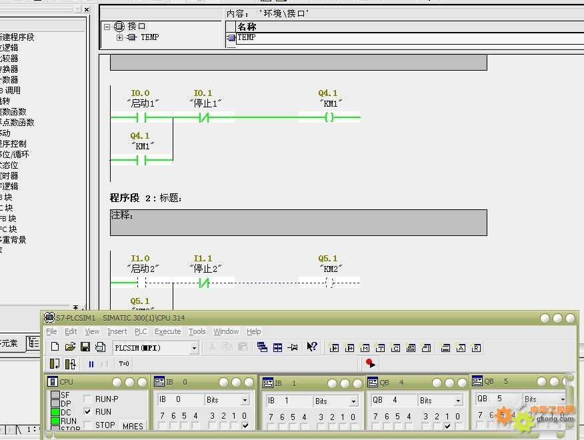Viewport: 584px width, 440px height.
Task: Open the PLCSIM Help menu
Action: point(253,331)
